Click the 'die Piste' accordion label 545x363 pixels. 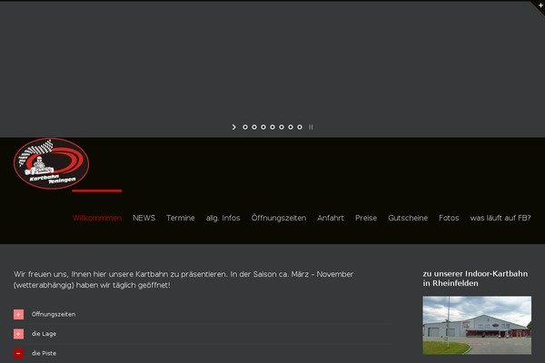(x=44, y=353)
